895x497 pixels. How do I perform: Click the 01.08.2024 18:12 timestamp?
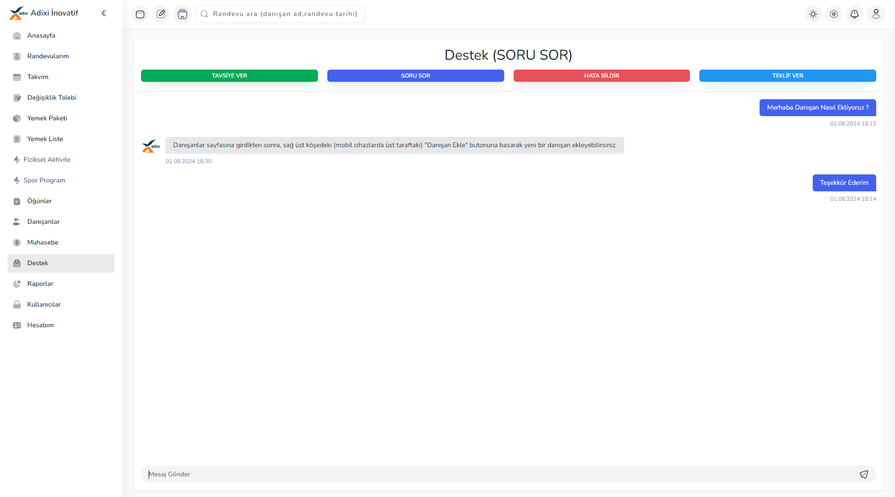click(x=853, y=124)
